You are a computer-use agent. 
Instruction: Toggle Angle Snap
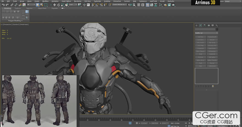point(97,5)
